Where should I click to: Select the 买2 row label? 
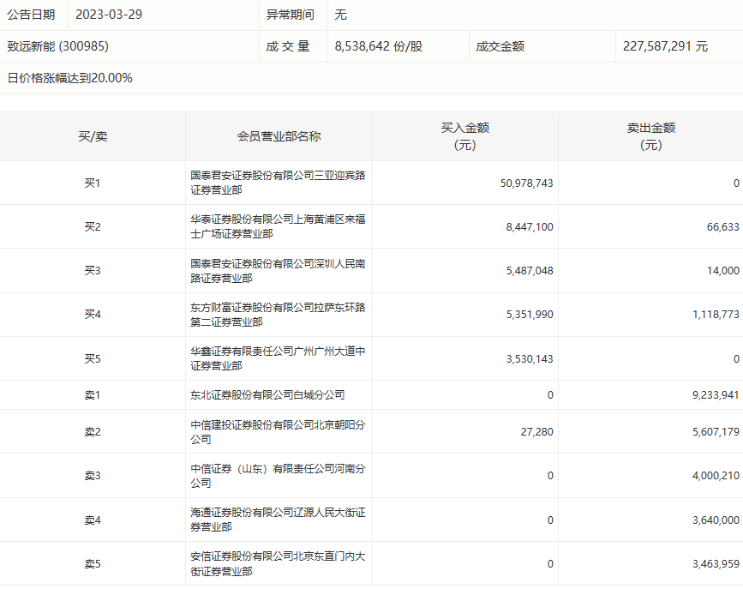[x=93, y=226]
